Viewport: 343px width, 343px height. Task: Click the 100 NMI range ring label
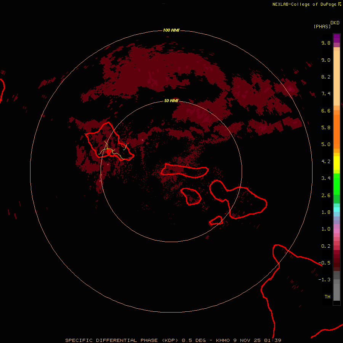point(171,30)
